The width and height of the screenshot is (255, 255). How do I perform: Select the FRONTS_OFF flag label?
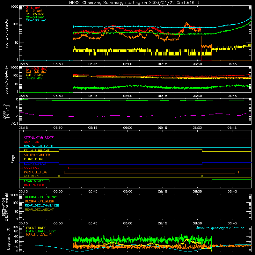pos(33,181)
